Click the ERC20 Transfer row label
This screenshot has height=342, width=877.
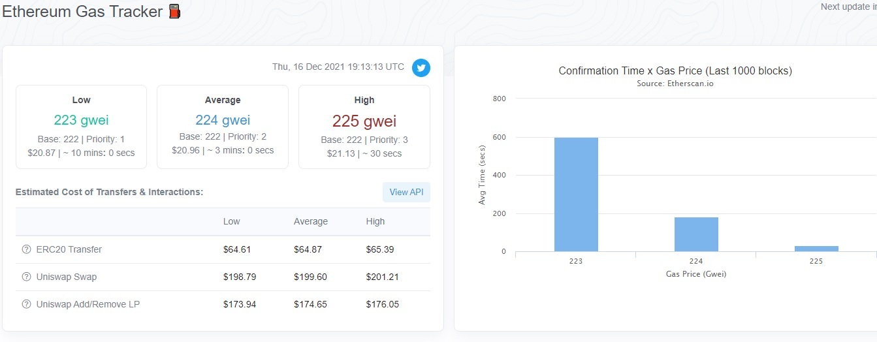point(69,249)
